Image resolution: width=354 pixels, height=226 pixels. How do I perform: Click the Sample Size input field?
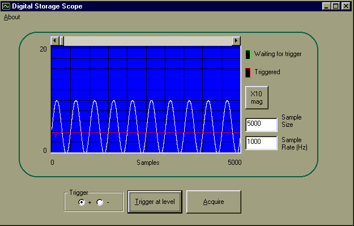[x=261, y=125]
